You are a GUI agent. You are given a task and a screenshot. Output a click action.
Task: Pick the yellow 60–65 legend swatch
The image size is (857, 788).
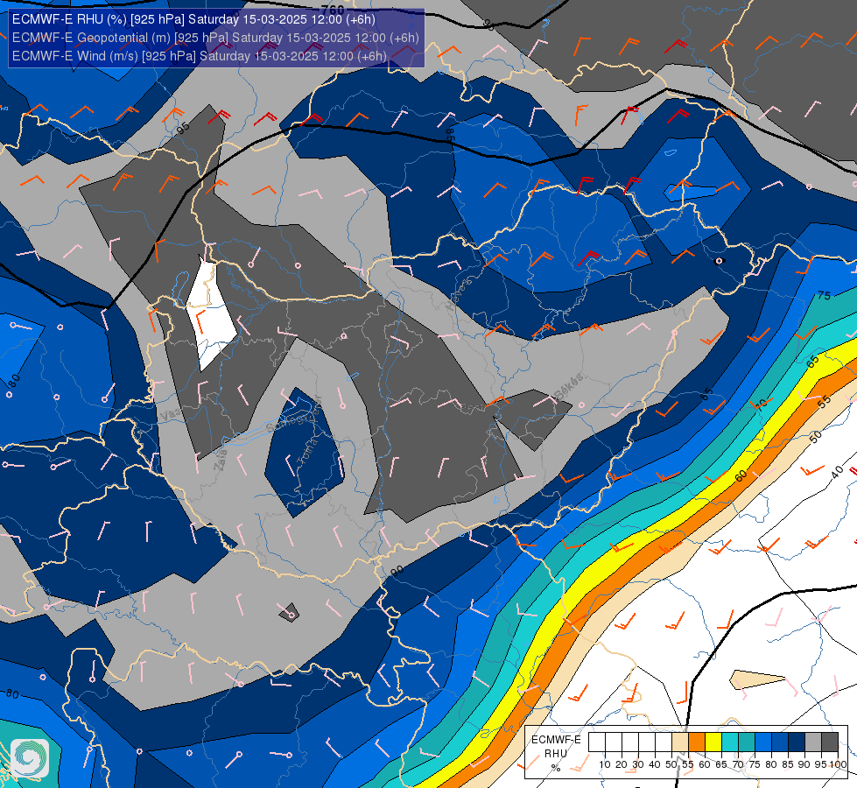713,742
